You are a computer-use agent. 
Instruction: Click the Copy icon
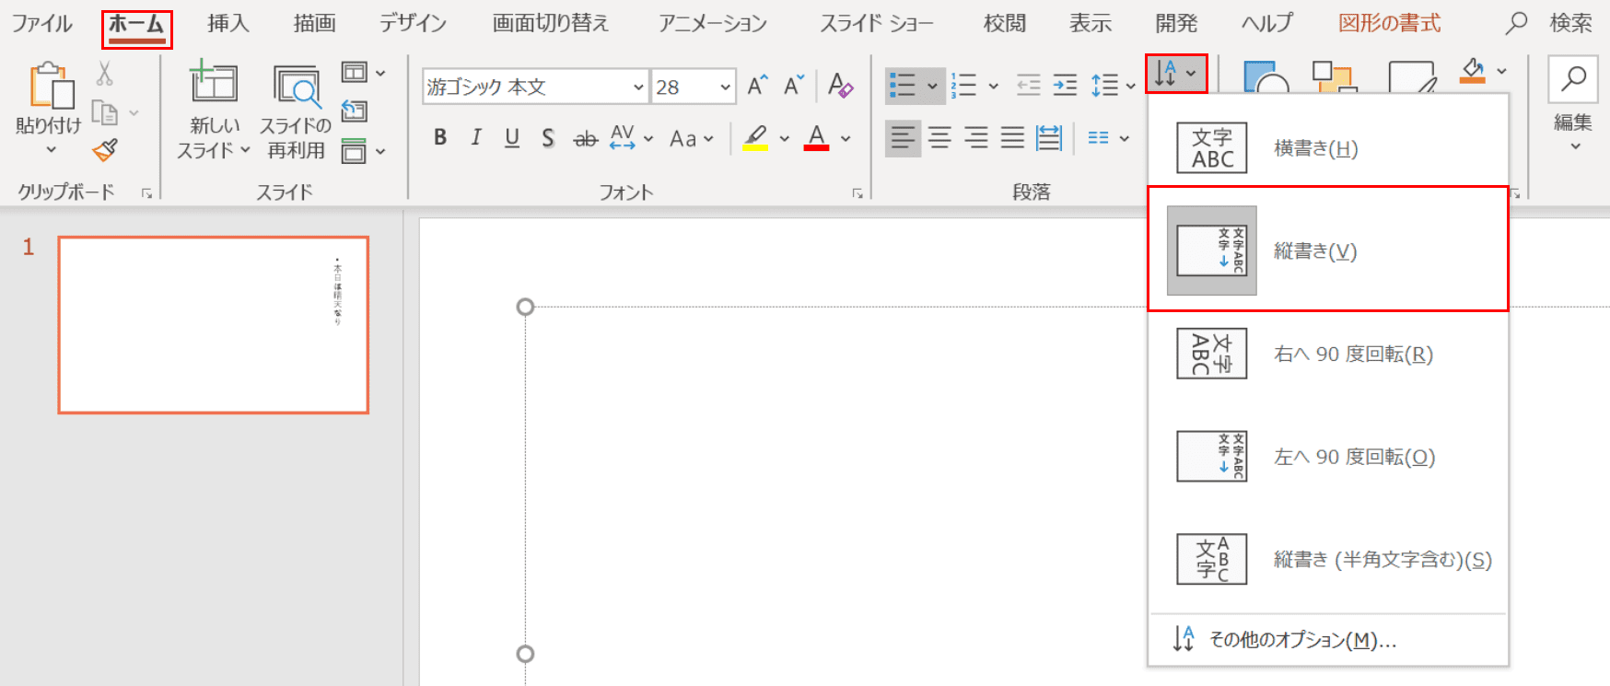tap(105, 112)
